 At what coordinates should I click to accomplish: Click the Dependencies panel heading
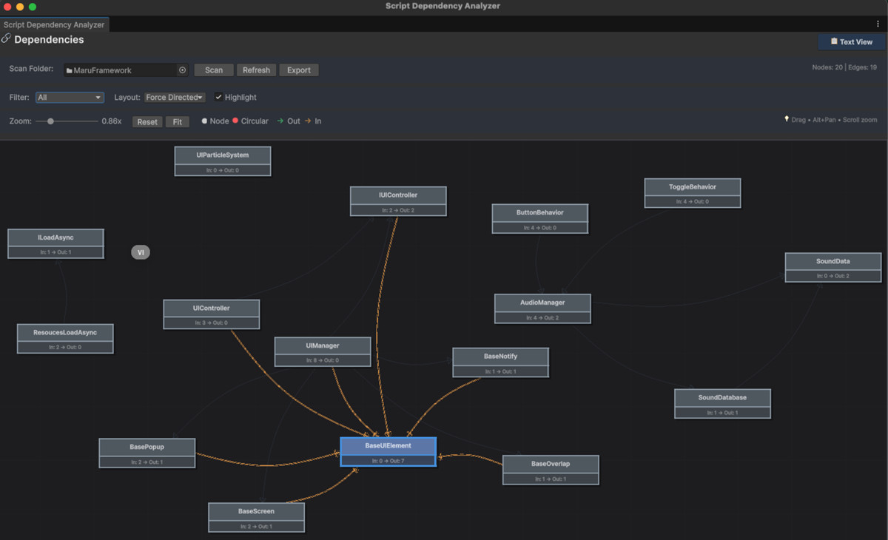(49, 39)
